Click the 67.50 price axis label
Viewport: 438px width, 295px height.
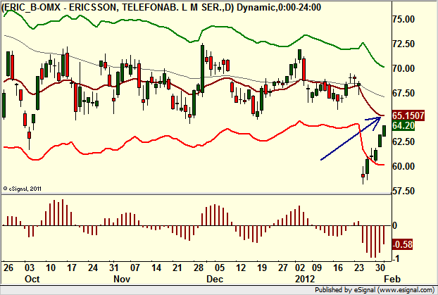[x=403, y=93]
